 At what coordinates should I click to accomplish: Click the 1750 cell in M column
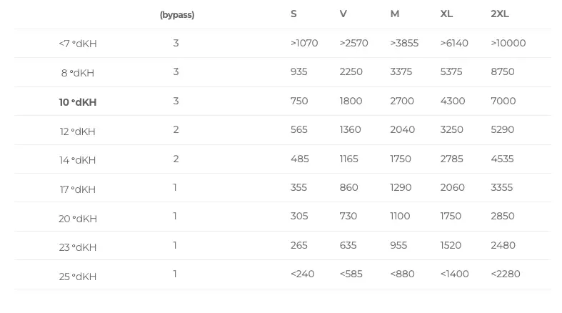click(x=401, y=159)
